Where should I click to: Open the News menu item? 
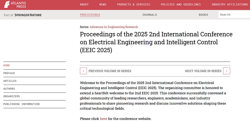pyautogui.click(x=103, y=4)
